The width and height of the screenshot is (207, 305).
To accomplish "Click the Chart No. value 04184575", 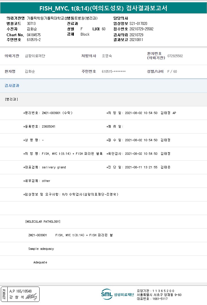I will (34, 35).
